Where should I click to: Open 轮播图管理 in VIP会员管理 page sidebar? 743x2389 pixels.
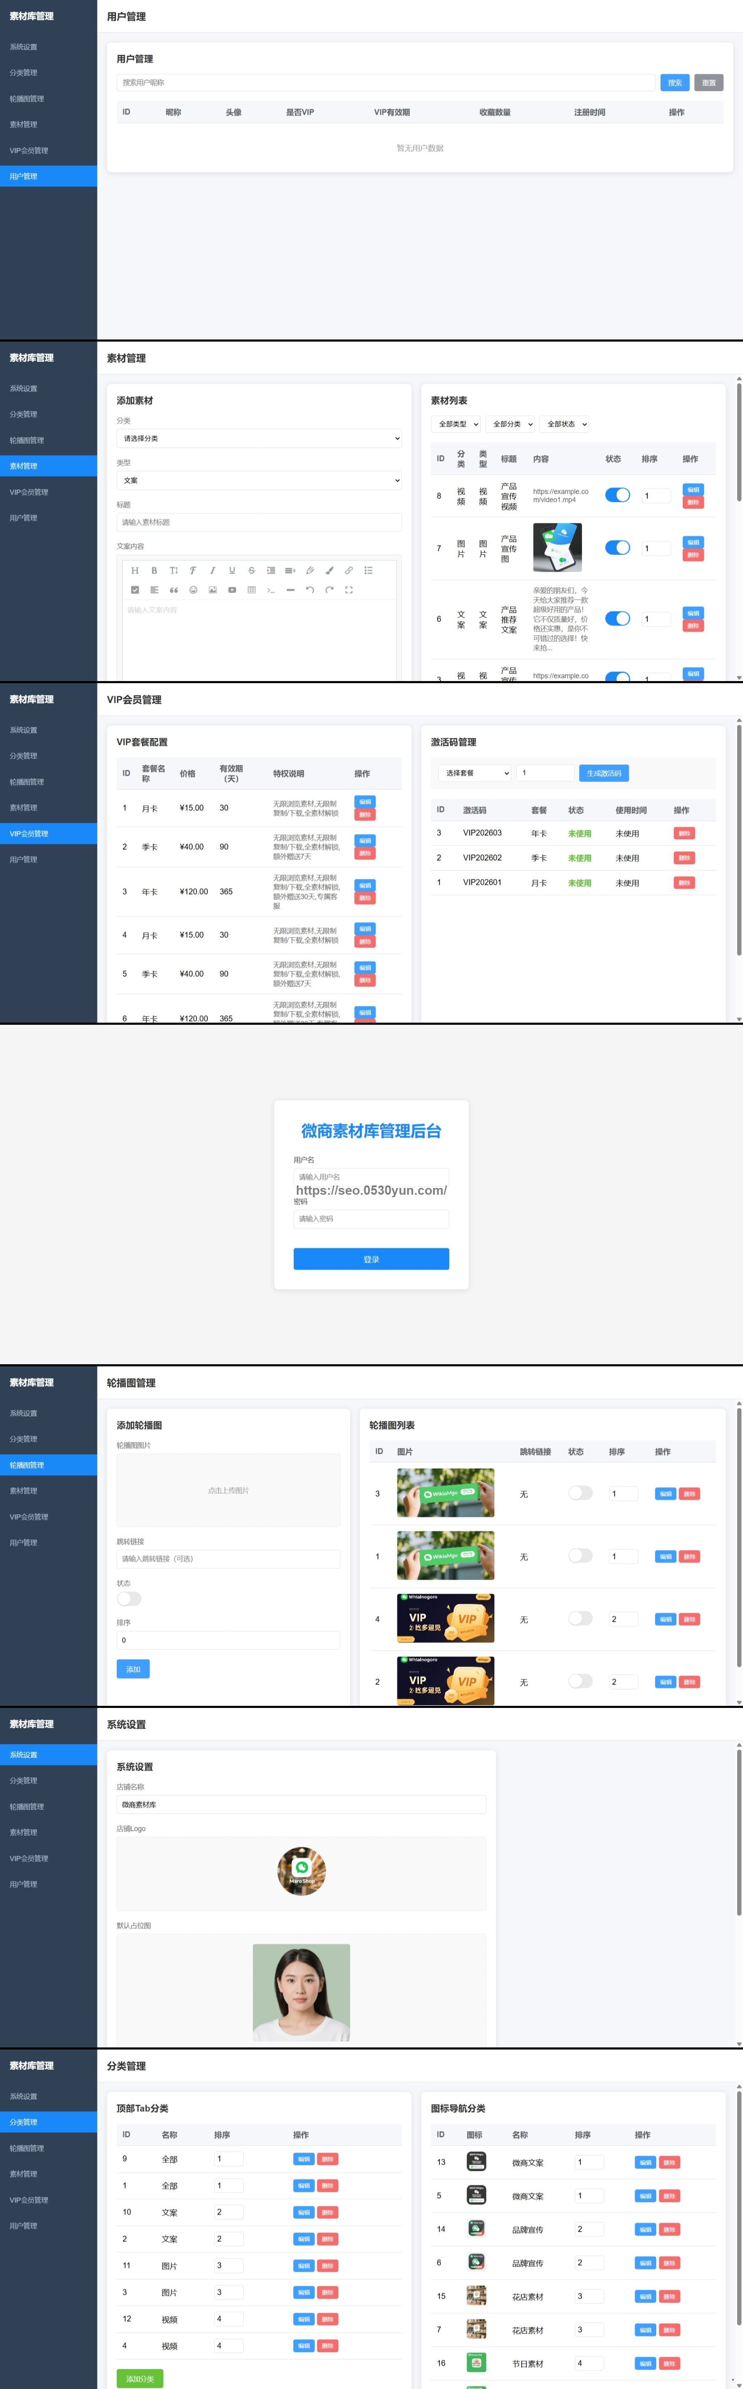48,782
